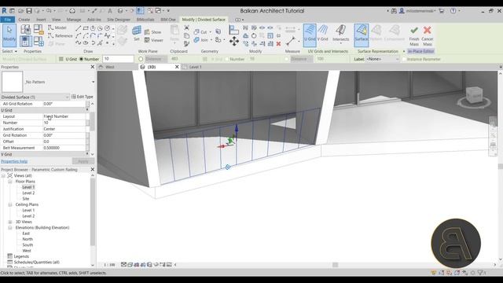Select the Rectangle draw tool

tap(86, 28)
